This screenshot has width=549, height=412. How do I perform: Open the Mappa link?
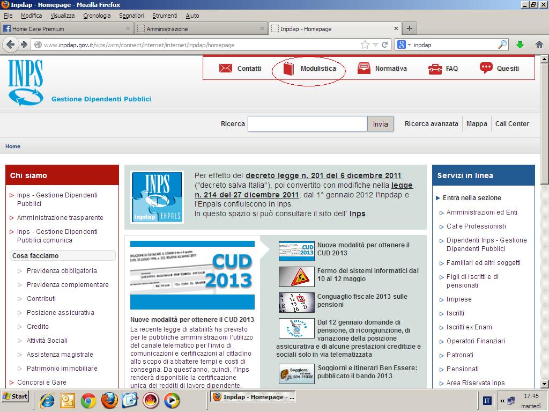(477, 124)
